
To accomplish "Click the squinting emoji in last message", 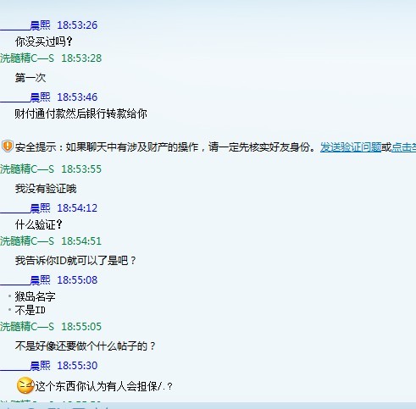I will 25,385.
